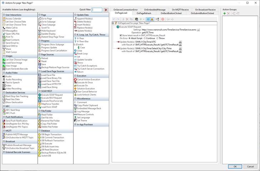Screen dimensions: 260x171
Task: Click the Try/Catch Exceptions action icon
Action: (75, 66)
